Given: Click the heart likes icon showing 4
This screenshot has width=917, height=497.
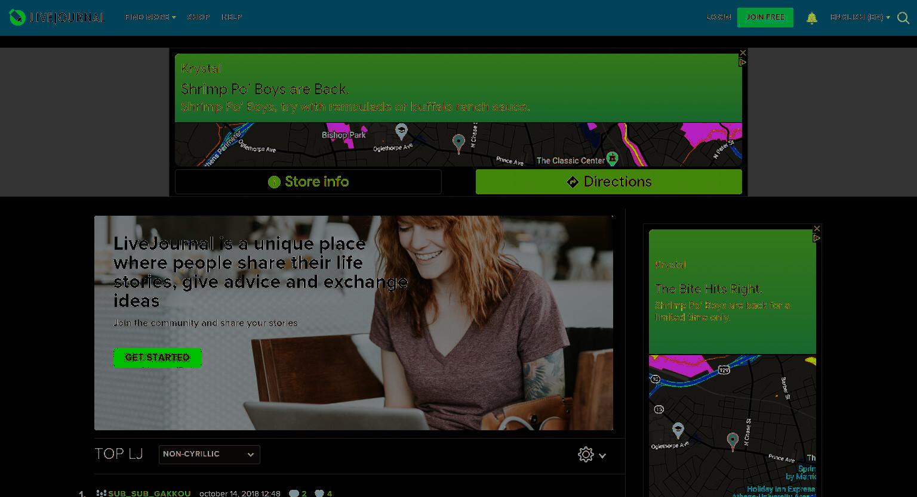Looking at the screenshot, I should coord(319,493).
